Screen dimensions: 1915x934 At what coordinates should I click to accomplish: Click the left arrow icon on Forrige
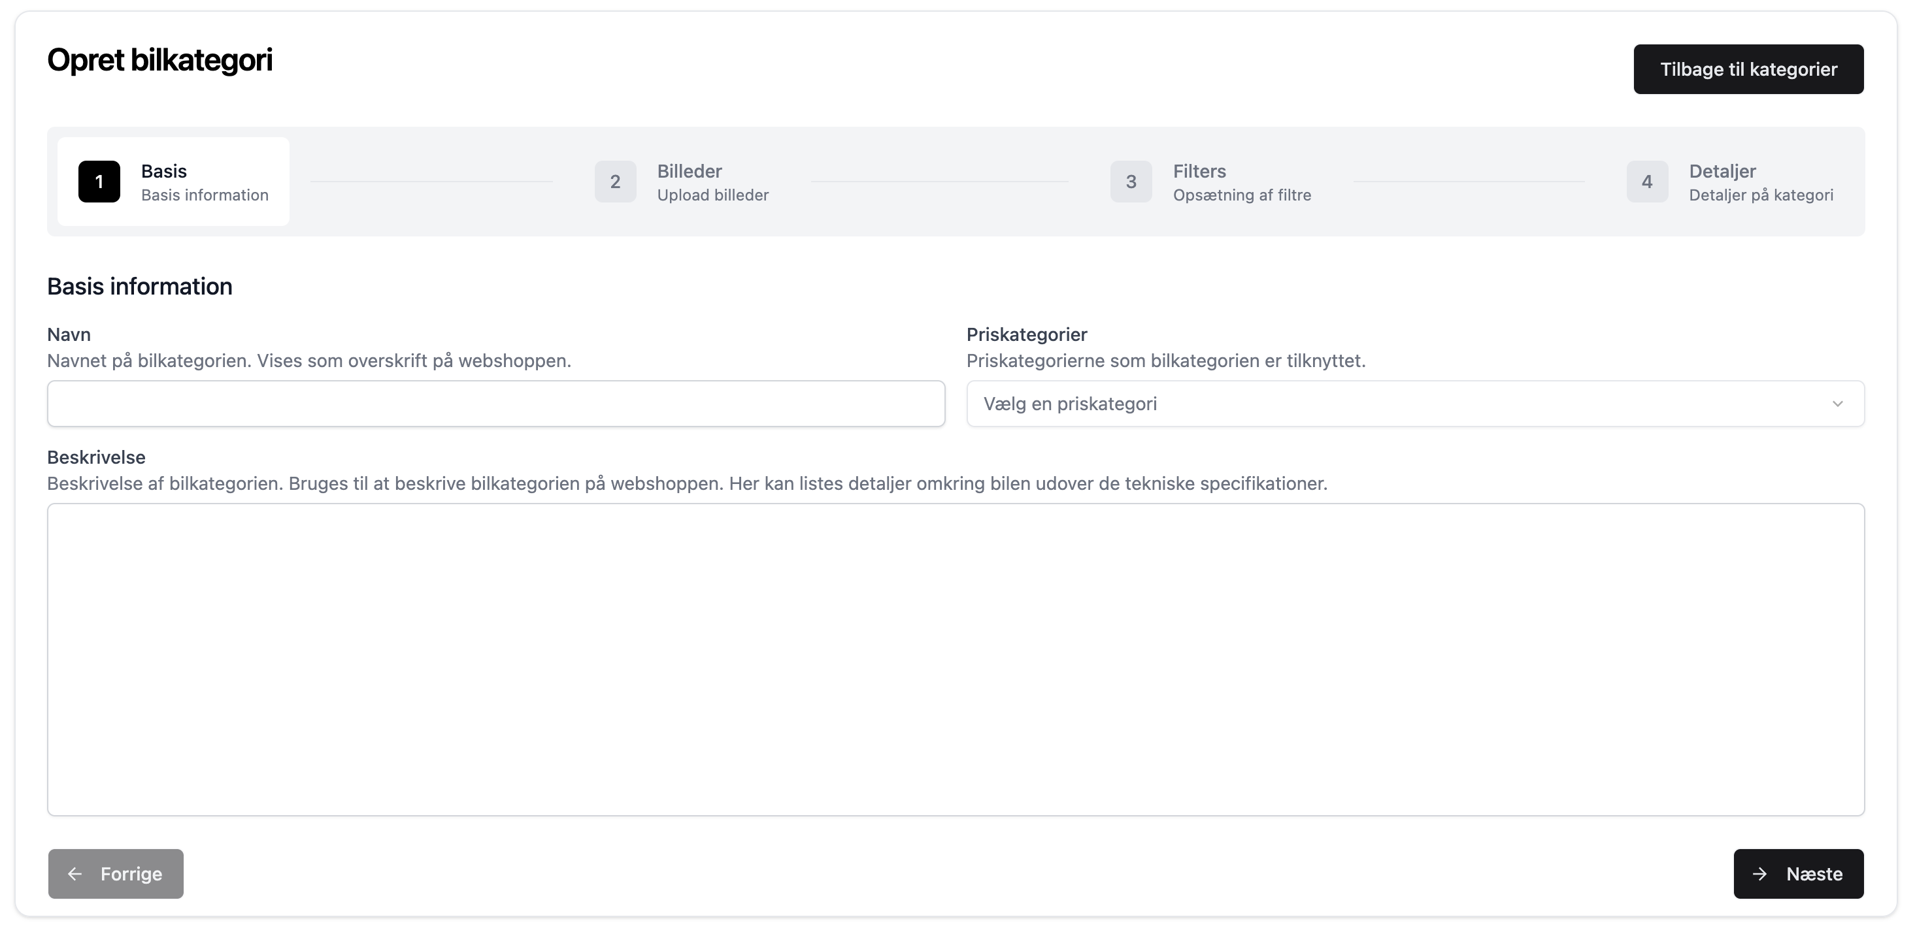(x=75, y=874)
